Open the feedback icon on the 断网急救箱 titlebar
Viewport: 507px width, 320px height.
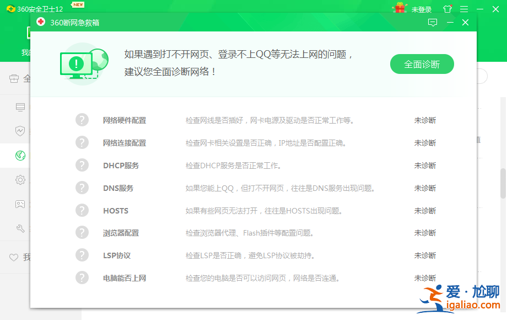tap(433, 23)
